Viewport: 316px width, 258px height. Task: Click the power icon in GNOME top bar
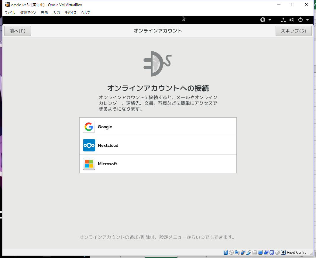click(x=300, y=20)
